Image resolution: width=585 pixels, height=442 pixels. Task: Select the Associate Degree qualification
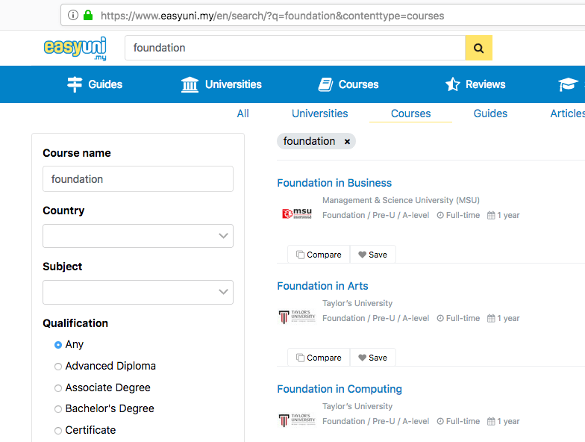point(58,388)
